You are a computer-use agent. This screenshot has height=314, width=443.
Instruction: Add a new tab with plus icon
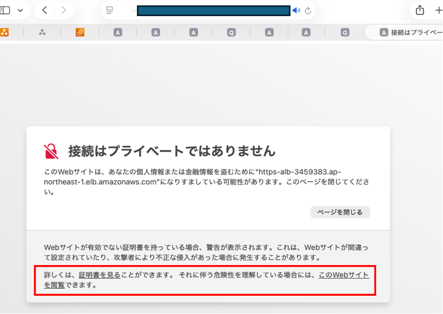439,10
